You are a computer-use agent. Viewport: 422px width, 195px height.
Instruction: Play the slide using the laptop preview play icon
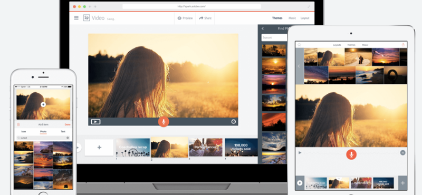[95, 122]
